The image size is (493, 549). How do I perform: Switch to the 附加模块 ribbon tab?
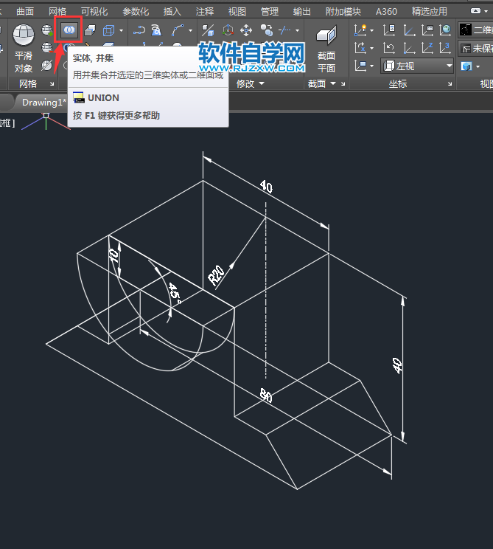pyautogui.click(x=343, y=12)
